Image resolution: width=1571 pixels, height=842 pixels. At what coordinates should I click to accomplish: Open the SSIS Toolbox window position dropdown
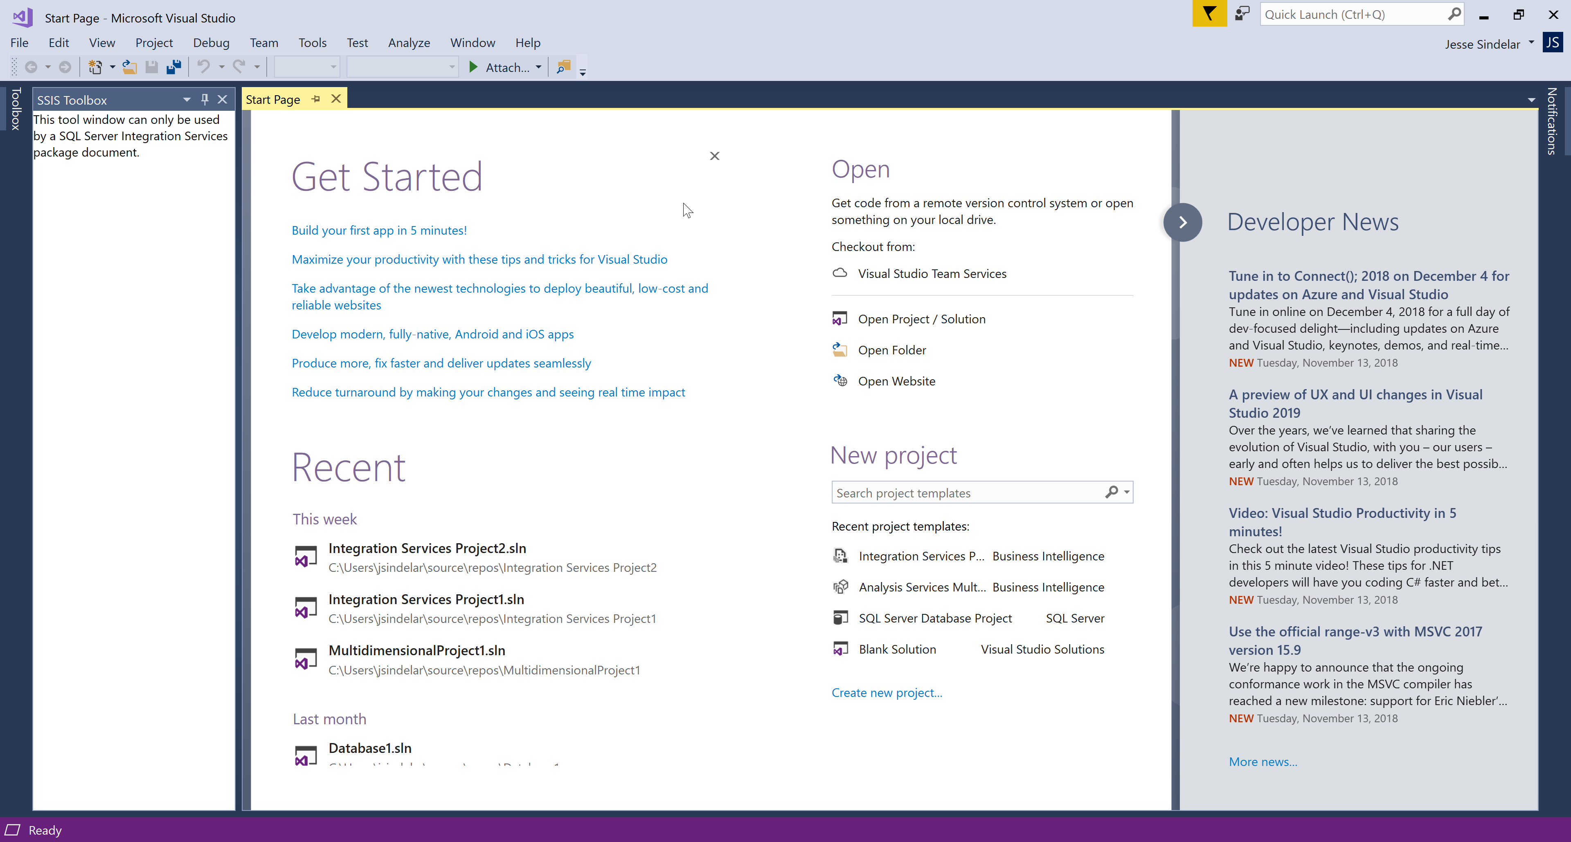[187, 99]
